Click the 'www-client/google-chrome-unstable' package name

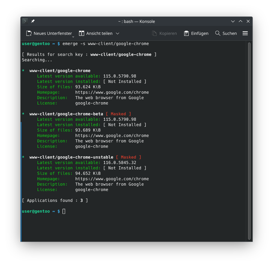click(71, 157)
